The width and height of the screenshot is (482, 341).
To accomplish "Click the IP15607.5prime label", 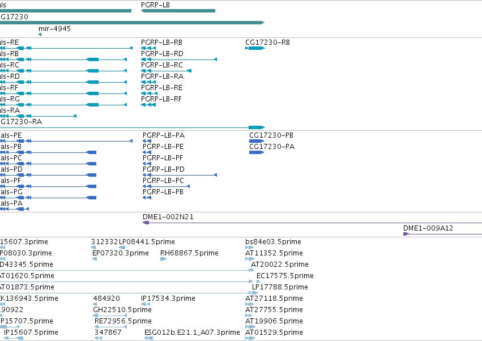I will 31,333.
